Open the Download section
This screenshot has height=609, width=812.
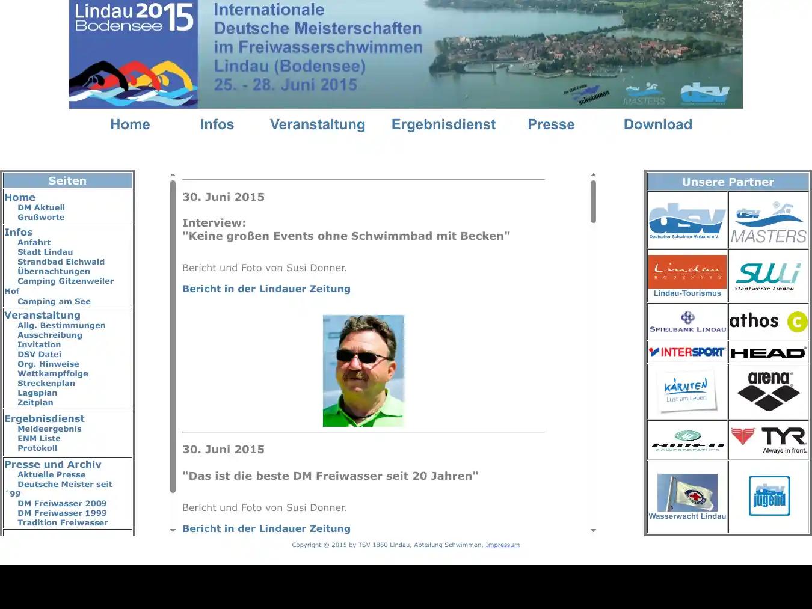point(657,124)
